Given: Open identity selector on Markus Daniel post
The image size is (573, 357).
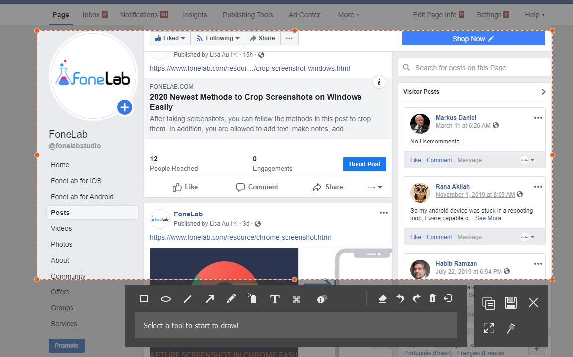Looking at the screenshot, I should coord(527,160).
